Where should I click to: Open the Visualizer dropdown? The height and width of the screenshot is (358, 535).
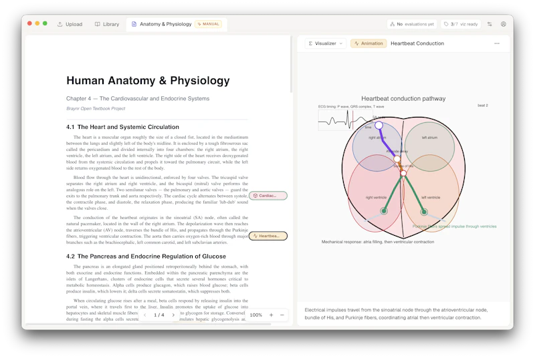tap(326, 43)
